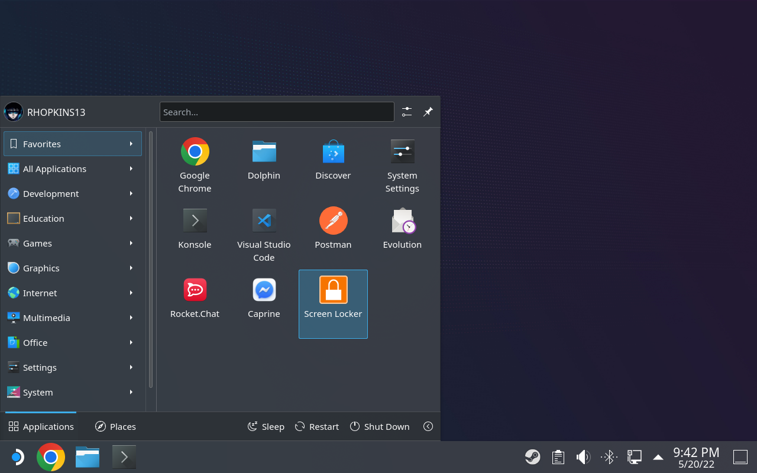Launch Rocket.Chat
The width and height of the screenshot is (757, 473).
(195, 304)
